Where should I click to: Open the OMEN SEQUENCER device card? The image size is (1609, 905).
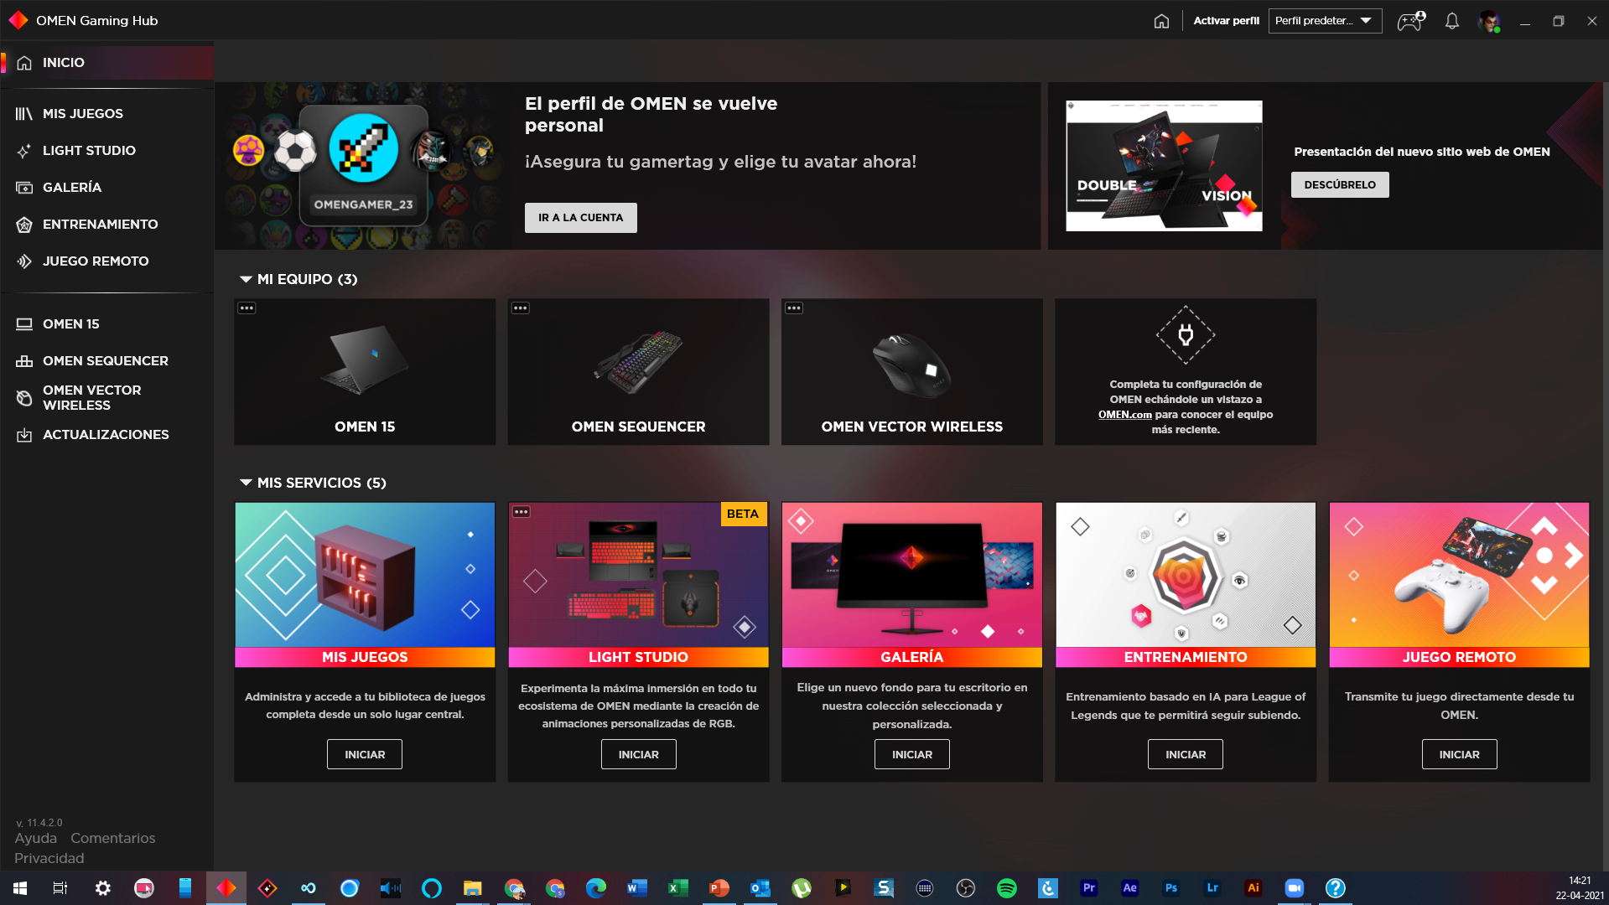638,372
